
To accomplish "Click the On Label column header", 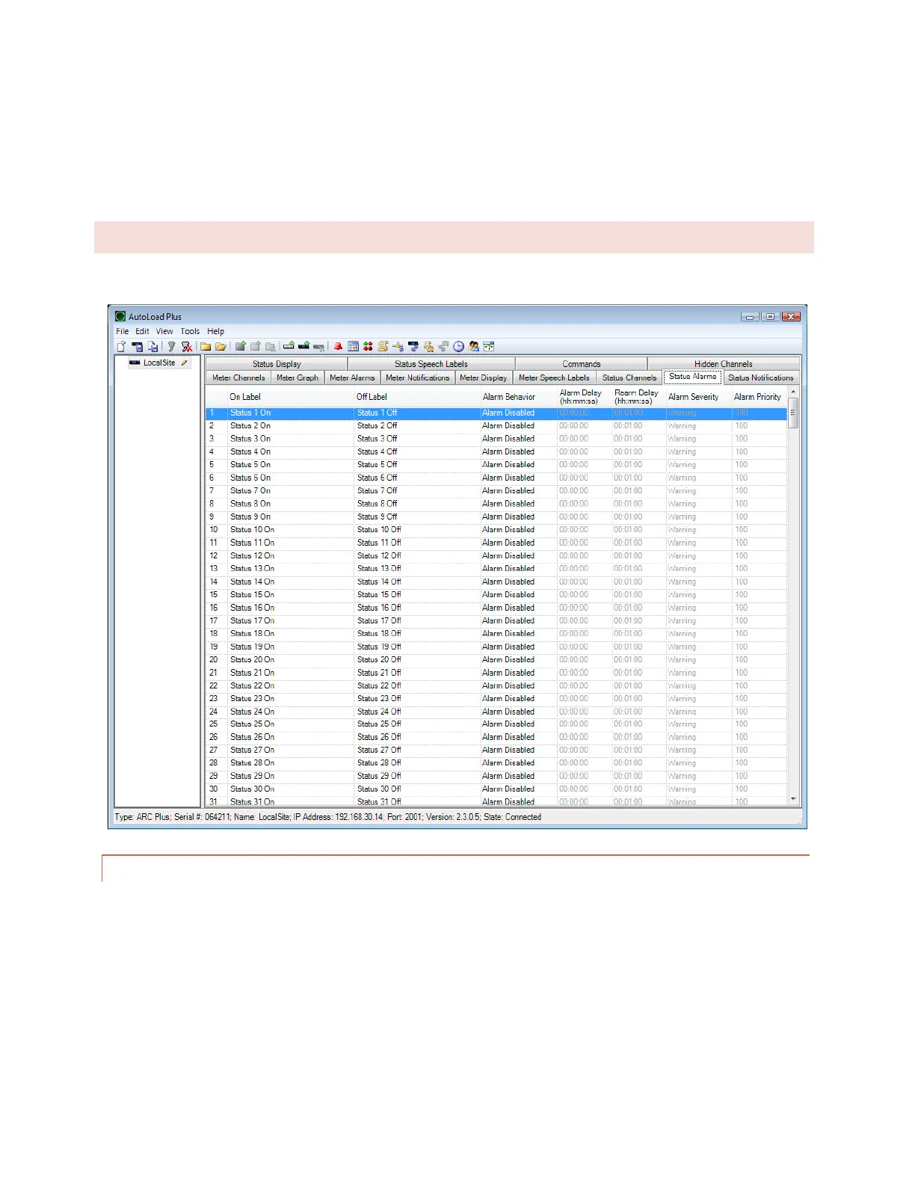I will point(291,397).
